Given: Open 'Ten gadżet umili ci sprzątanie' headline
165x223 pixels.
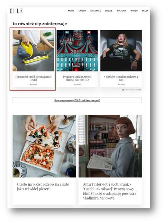Looking at the screenshot, I should click(x=33, y=78).
